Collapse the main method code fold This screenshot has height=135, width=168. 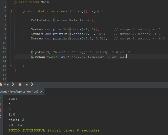(x=10, y=11)
